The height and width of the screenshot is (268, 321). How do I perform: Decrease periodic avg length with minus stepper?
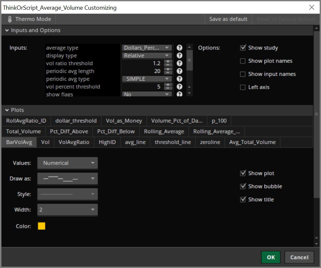tap(168, 73)
